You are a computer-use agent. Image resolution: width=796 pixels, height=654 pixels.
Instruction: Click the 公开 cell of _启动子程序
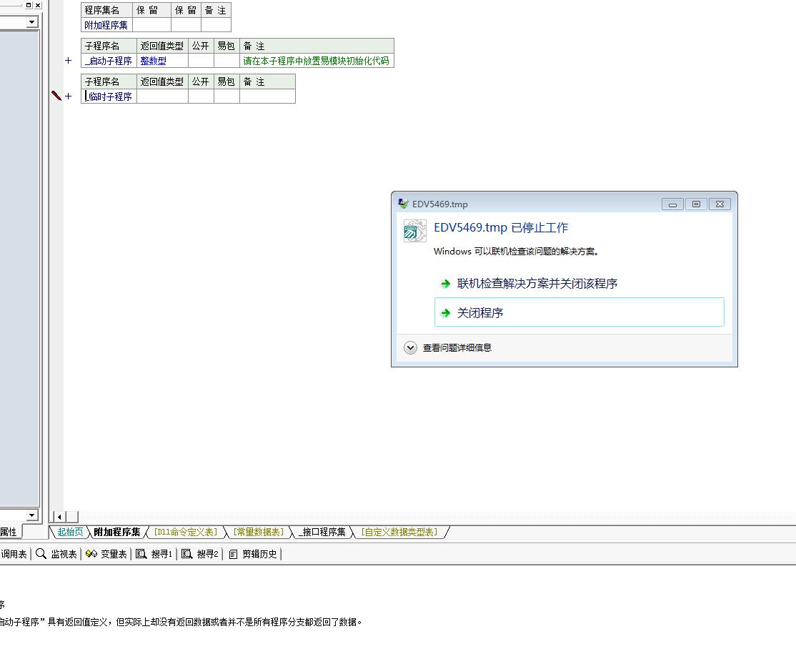tap(201, 61)
